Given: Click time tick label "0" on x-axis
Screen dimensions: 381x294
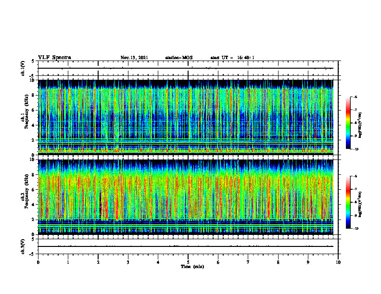Looking at the screenshot, I should [x=38, y=262].
